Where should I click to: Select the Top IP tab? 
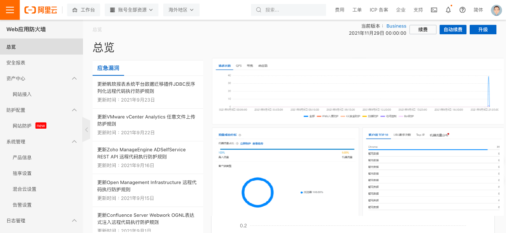tap(420, 135)
